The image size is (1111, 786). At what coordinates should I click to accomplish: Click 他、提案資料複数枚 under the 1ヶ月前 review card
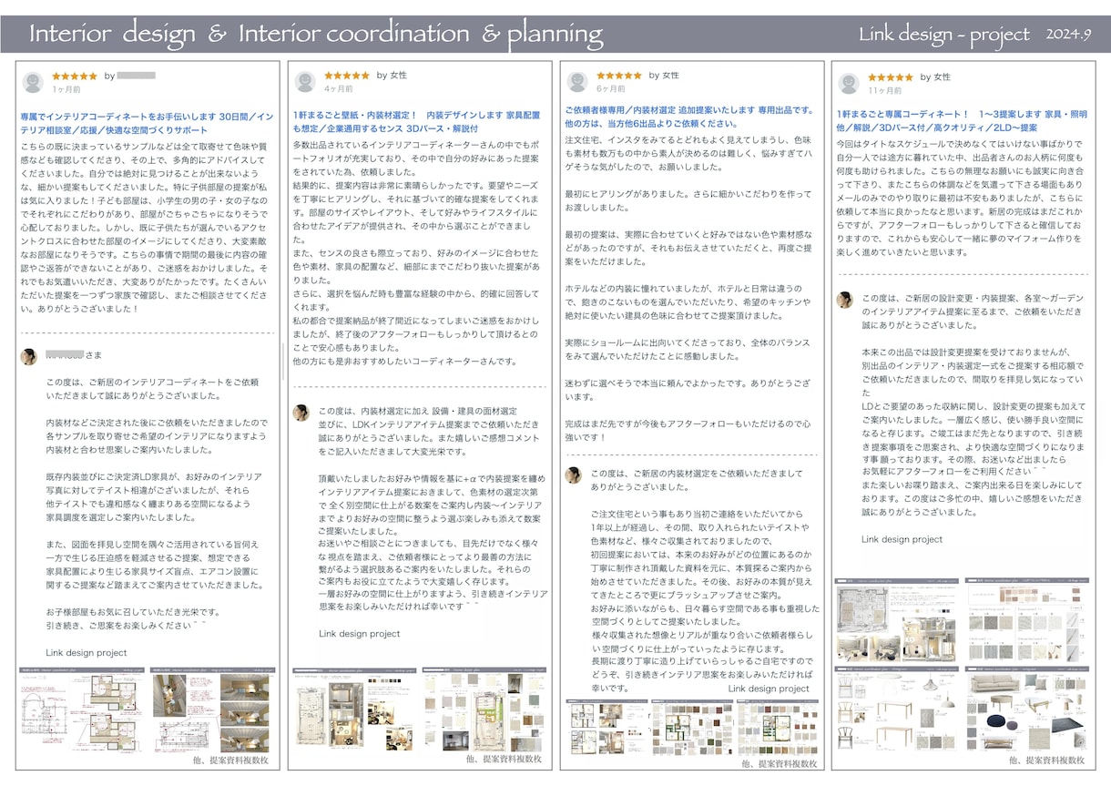[231, 760]
